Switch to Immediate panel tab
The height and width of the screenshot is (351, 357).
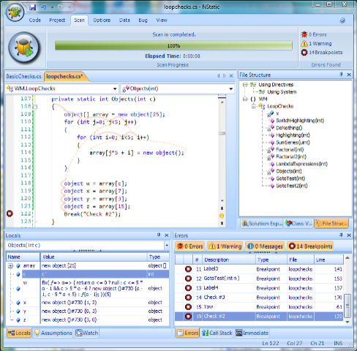coord(252,333)
